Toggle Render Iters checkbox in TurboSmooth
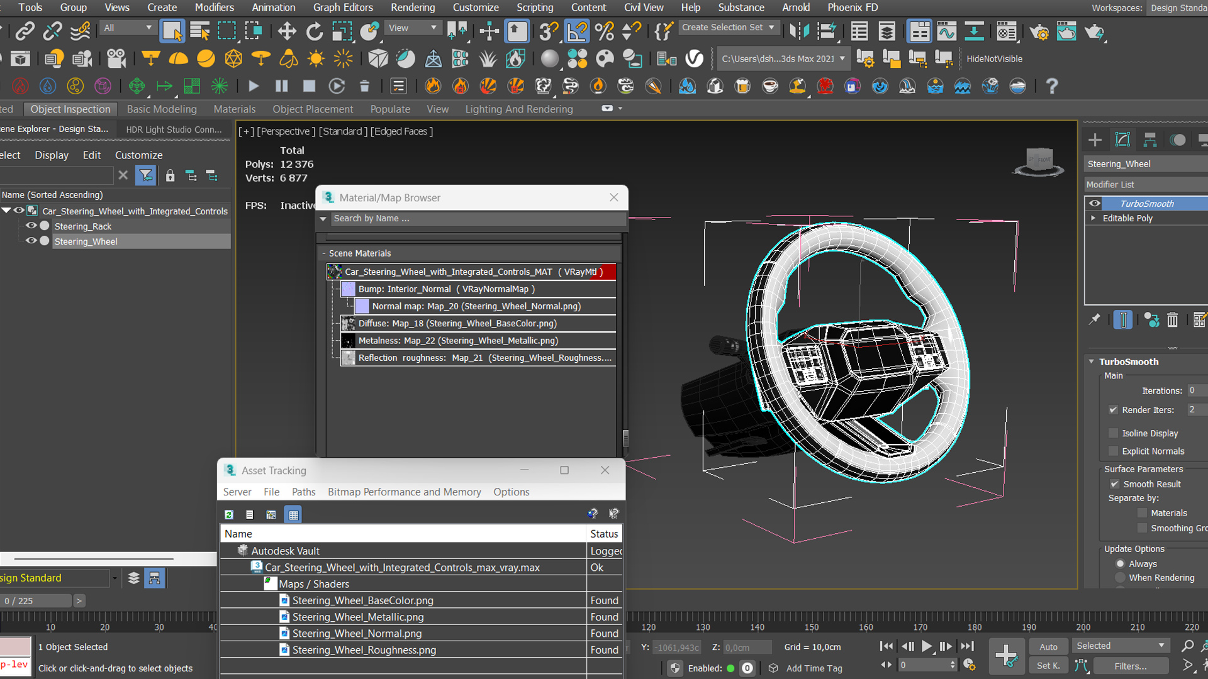Image resolution: width=1208 pixels, height=679 pixels. click(1114, 410)
